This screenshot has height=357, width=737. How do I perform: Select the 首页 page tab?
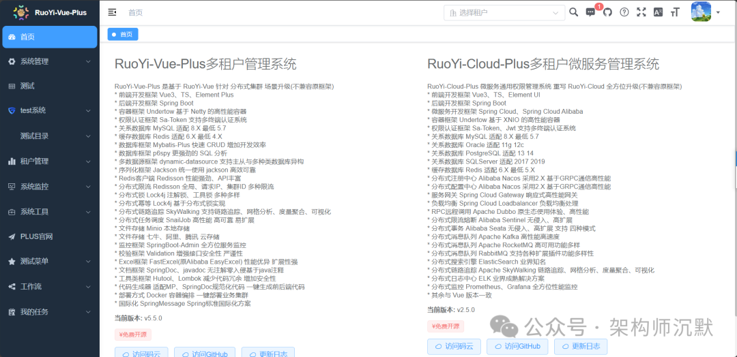click(123, 34)
